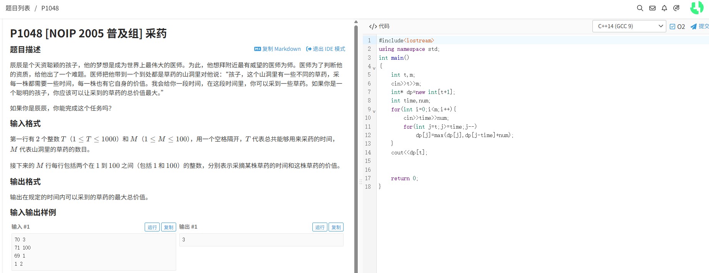Image resolution: width=709 pixels, height=273 pixels.
Task: Click sample input row '71 100'
Action: click(x=23, y=248)
